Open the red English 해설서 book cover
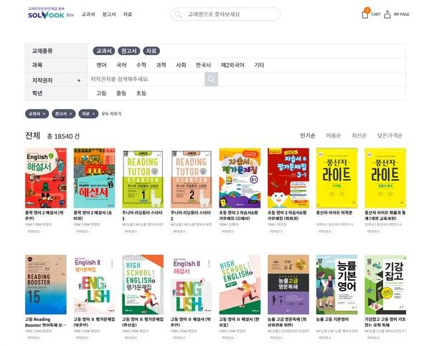Image resolution: width=442 pixels, height=346 pixels. click(x=46, y=178)
